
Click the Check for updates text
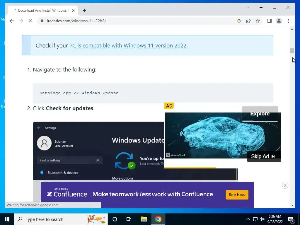coord(69,108)
